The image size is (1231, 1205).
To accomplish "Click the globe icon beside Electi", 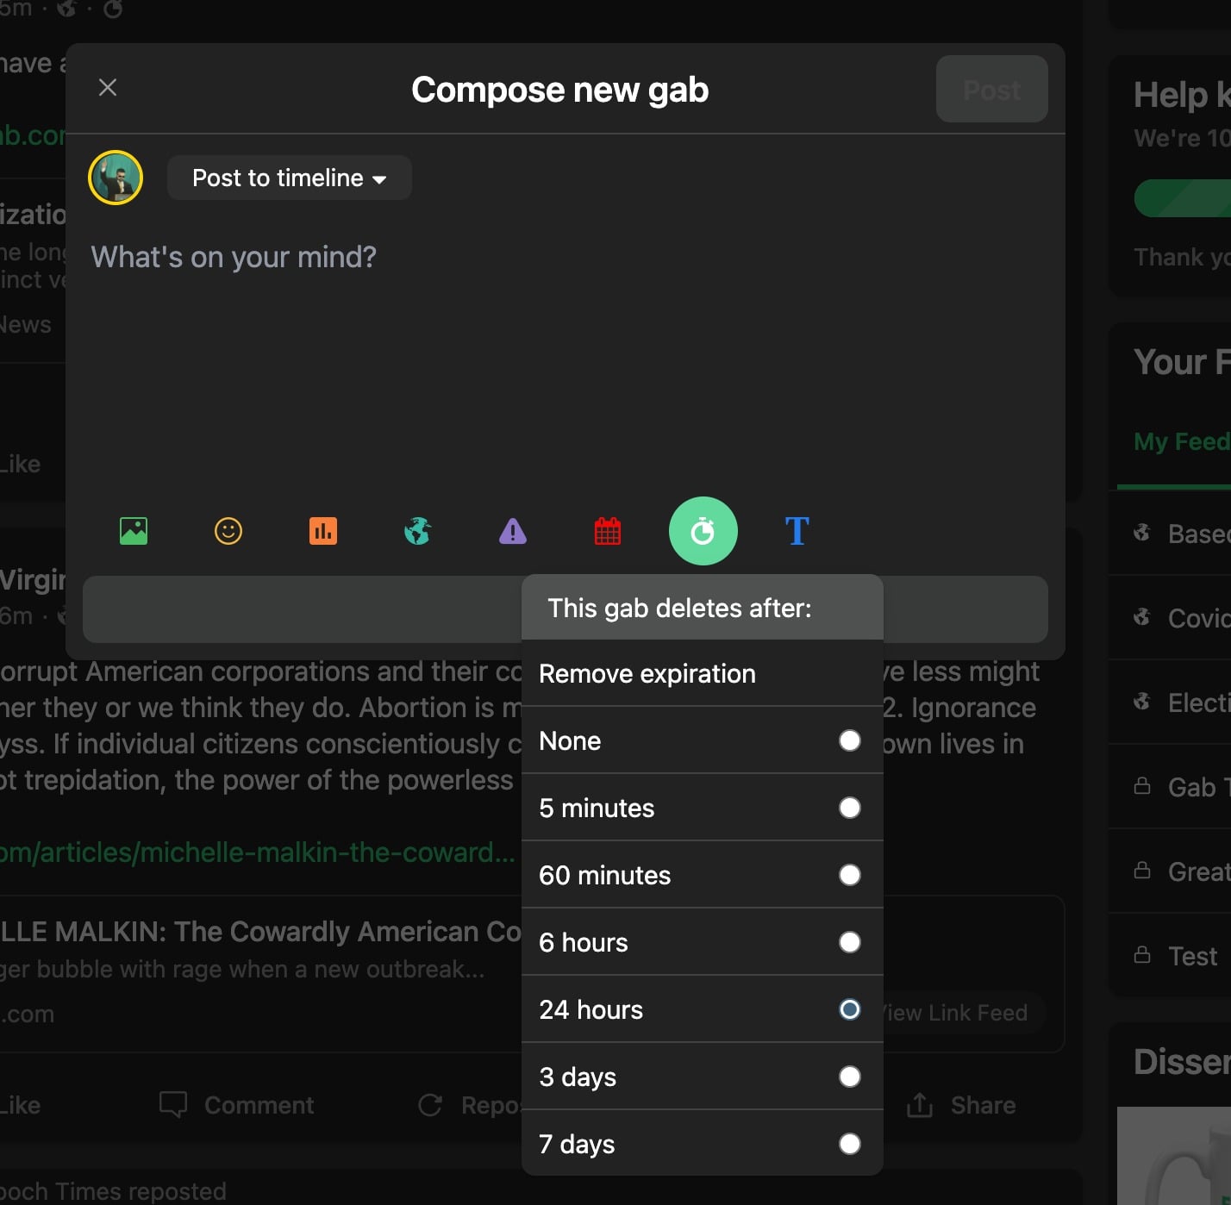I will click(x=1142, y=702).
